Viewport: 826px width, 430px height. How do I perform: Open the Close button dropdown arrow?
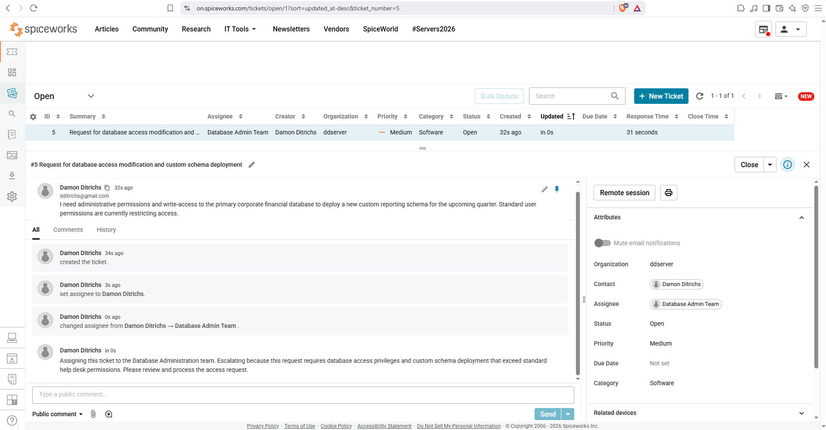pyautogui.click(x=770, y=165)
